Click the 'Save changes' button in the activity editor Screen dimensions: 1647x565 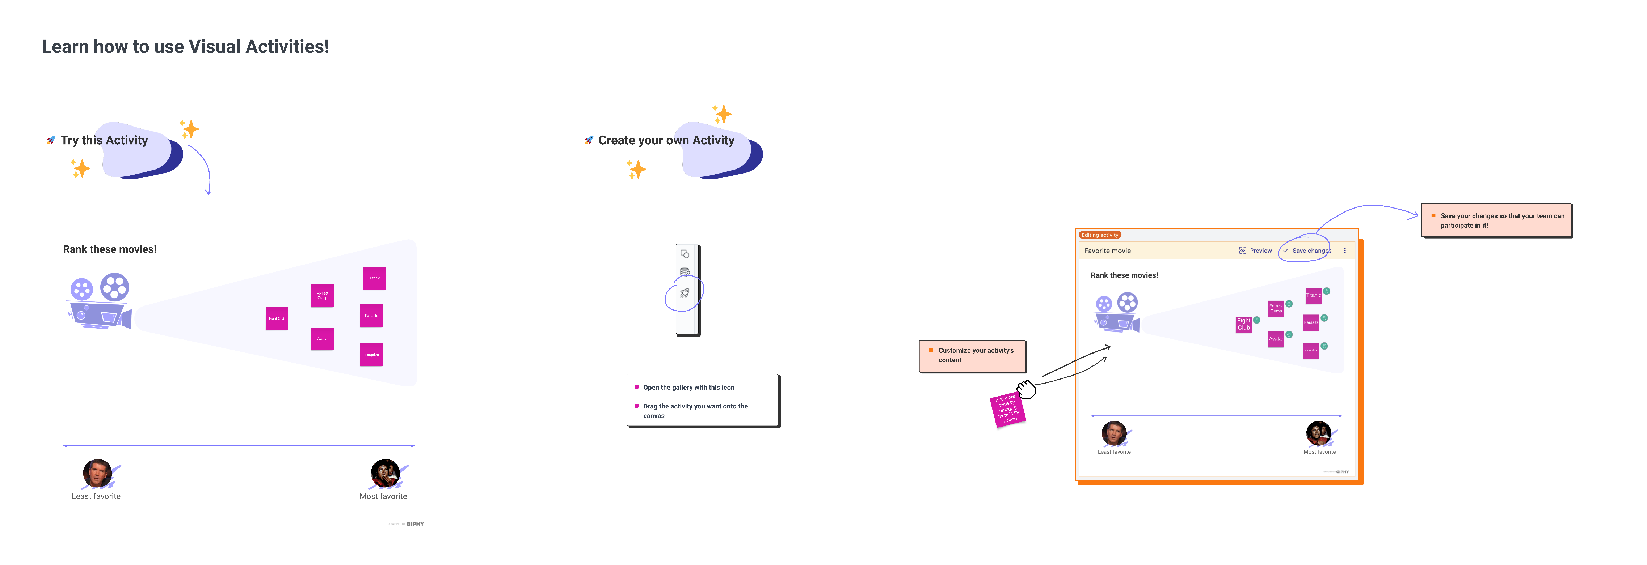(x=1306, y=251)
